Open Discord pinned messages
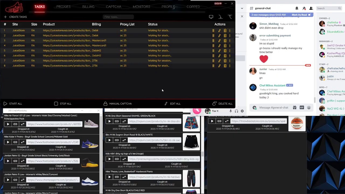The height and width of the screenshot is (194, 345). click(x=304, y=8)
